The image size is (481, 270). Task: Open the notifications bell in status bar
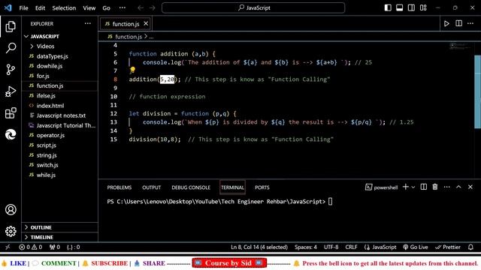coord(471,247)
